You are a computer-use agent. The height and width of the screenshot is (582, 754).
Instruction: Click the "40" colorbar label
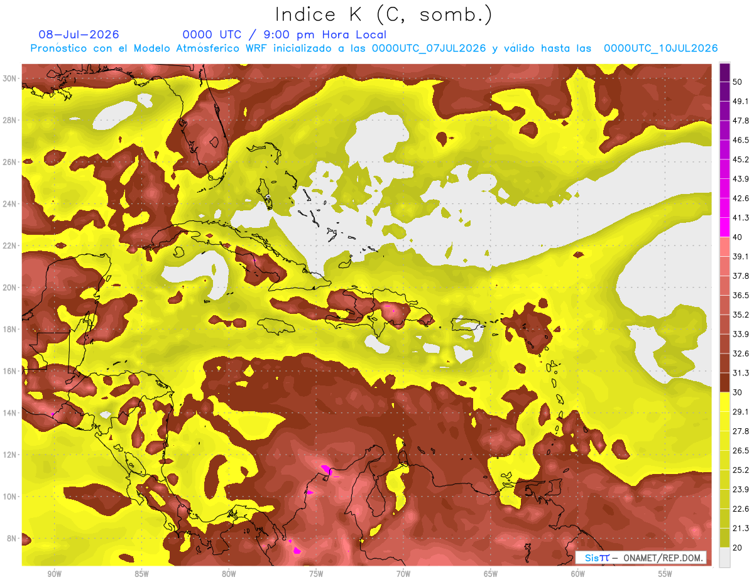point(738,237)
